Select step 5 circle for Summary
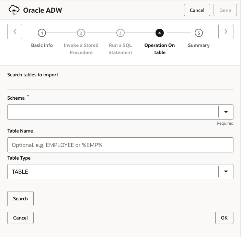The width and height of the screenshot is (241, 237). coord(199,33)
